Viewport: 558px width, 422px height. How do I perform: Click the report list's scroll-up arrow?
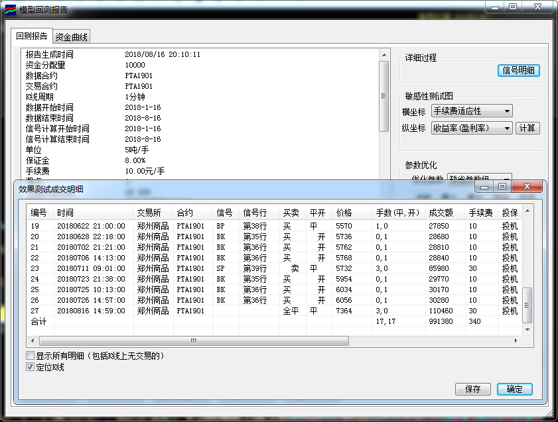tap(384, 54)
